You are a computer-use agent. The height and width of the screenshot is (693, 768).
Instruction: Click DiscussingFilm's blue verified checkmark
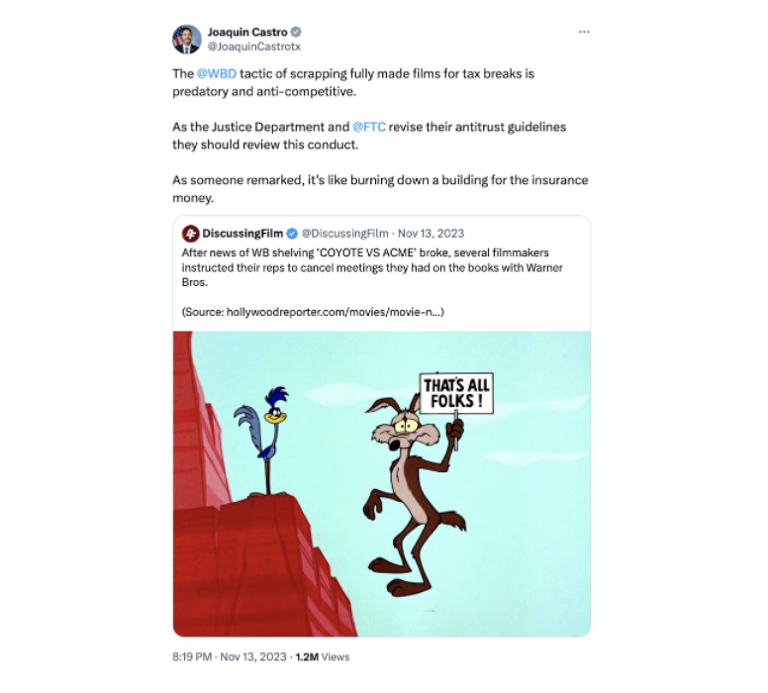292,234
